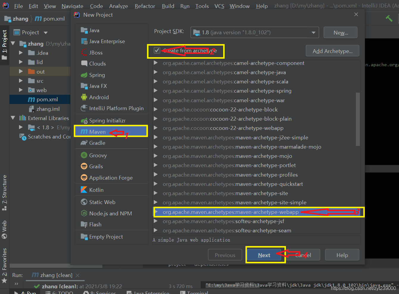Close the New Project dialog
The width and height of the screenshot is (399, 294).
[356, 14]
